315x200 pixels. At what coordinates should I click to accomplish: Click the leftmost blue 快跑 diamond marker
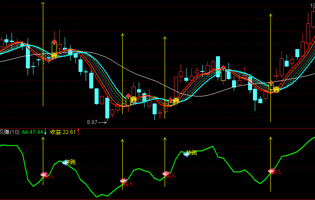[x=65, y=162]
